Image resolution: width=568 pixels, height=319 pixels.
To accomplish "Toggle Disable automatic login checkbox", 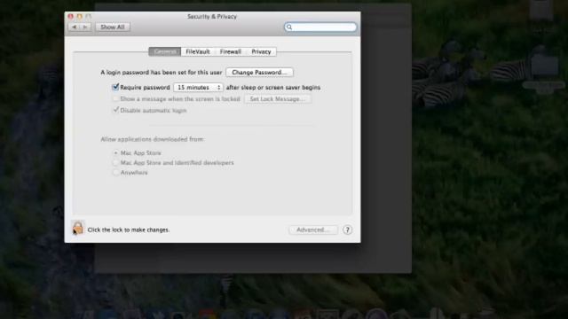I will pos(115,110).
